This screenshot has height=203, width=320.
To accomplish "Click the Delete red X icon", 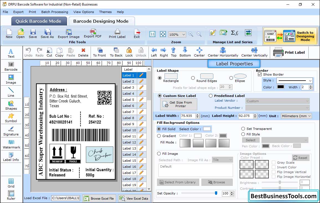I will [83, 52].
